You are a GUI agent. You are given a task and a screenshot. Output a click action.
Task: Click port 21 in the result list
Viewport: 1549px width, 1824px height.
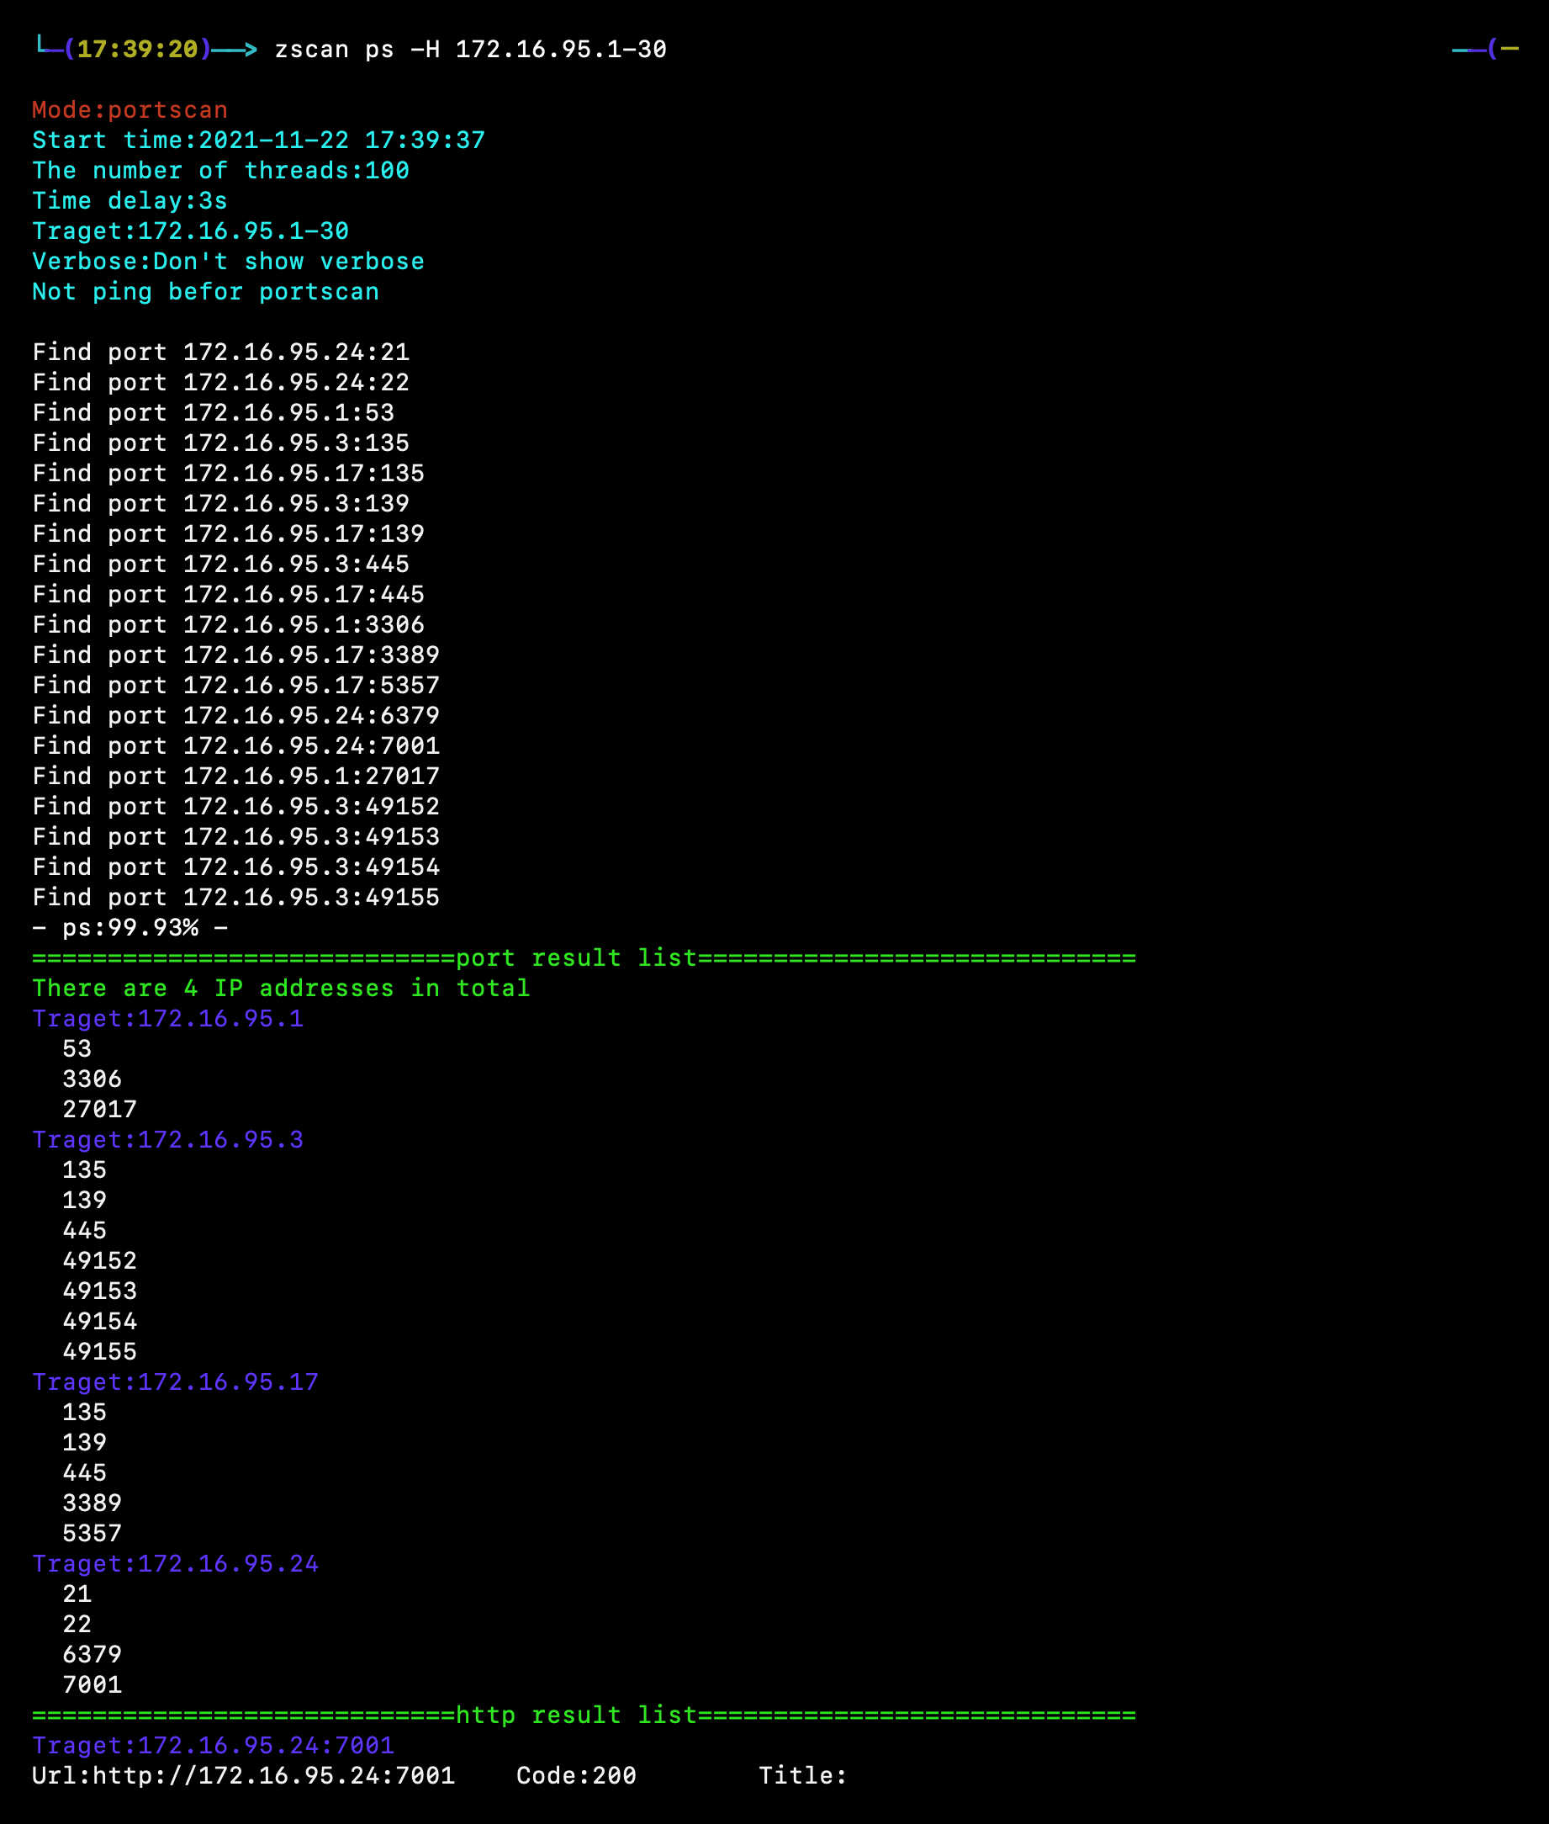click(x=77, y=1594)
